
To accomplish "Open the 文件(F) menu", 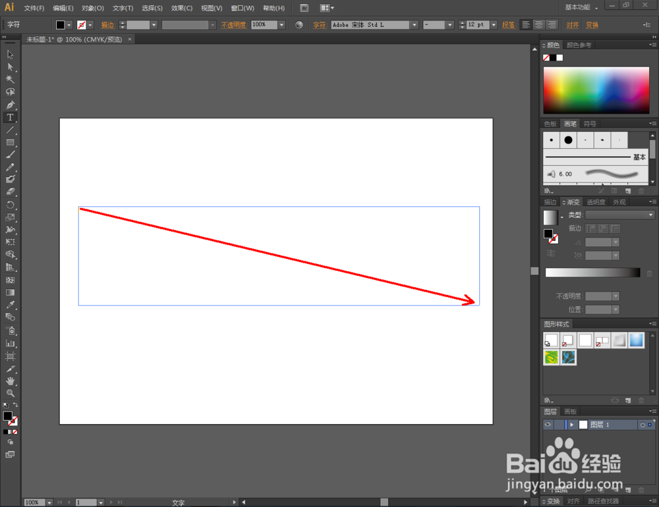I will click(x=34, y=8).
